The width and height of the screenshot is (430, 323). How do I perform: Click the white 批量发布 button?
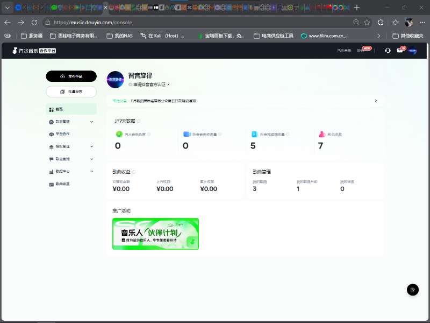(x=71, y=92)
